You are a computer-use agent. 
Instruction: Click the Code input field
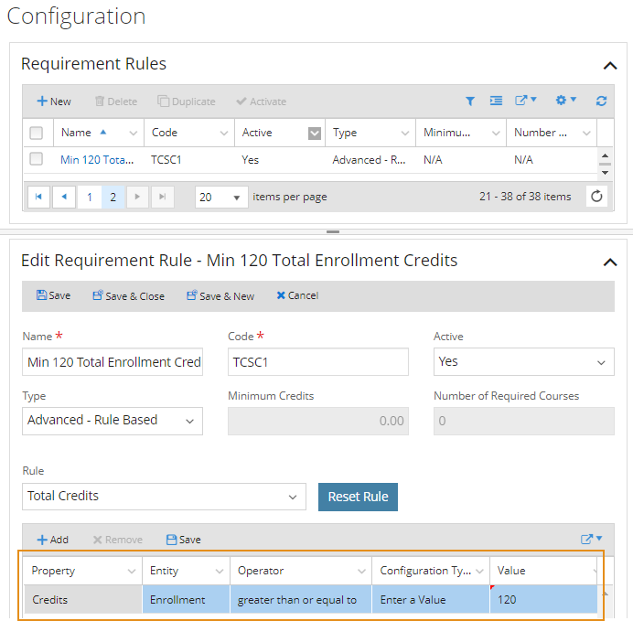pos(318,362)
